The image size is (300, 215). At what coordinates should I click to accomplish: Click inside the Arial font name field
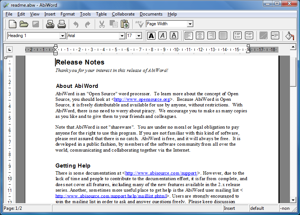point(93,36)
